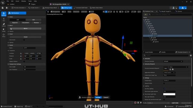193x108 pixels.
Task: Toggle the Use Sky Lighting checkbox
Action: pyautogui.click(x=164, y=89)
